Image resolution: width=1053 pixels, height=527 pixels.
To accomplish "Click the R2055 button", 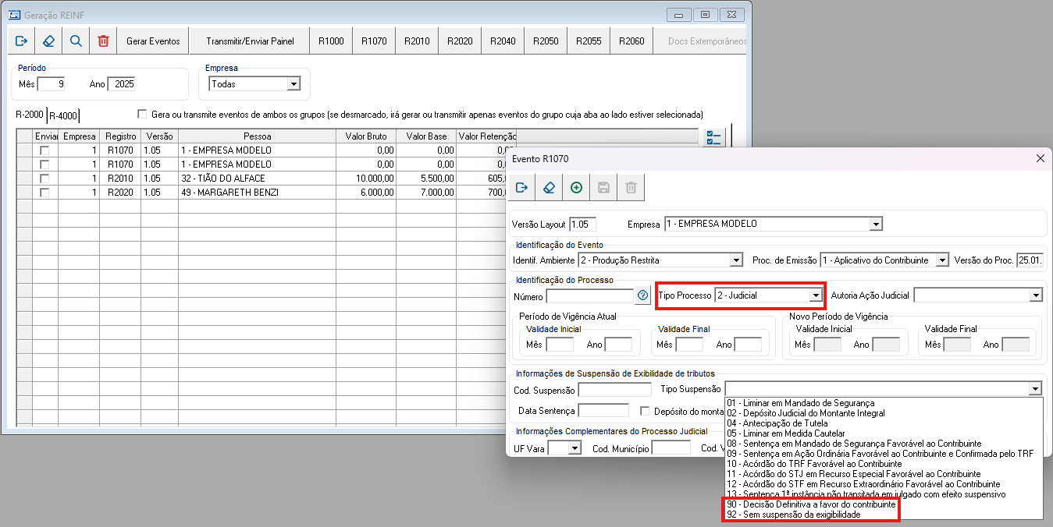I will tap(589, 41).
